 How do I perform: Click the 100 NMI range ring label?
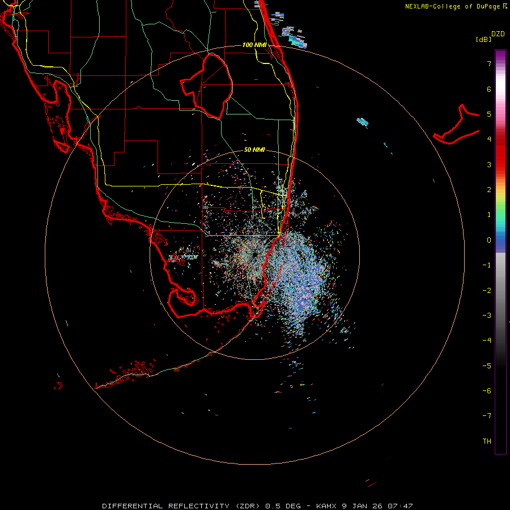pyautogui.click(x=254, y=45)
